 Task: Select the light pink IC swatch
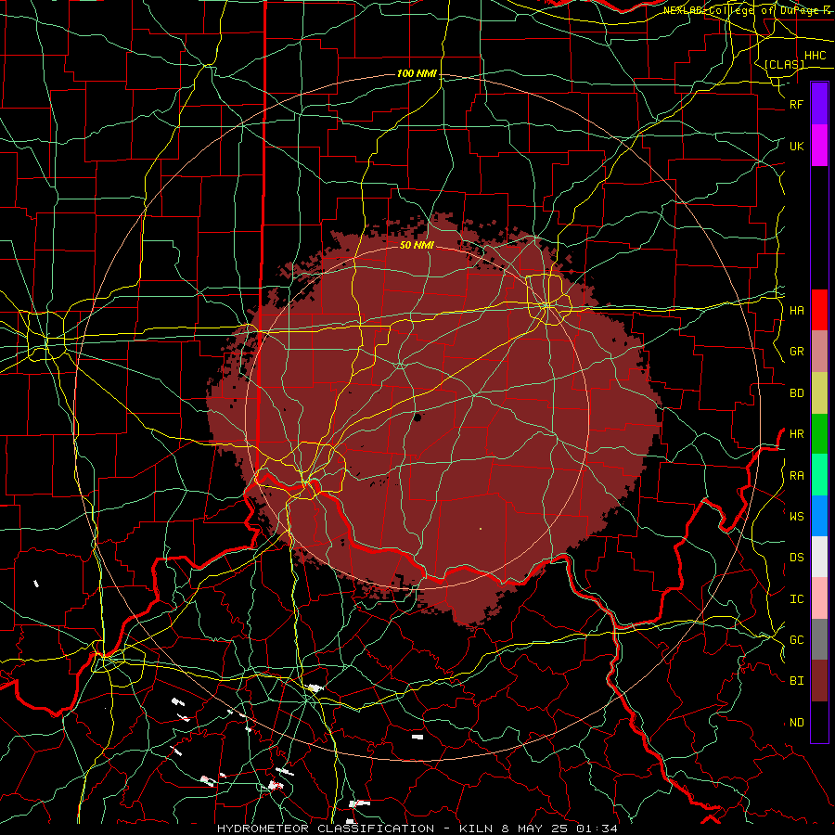819,598
